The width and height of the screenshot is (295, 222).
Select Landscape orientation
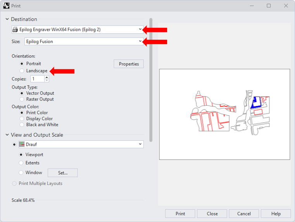22,71
